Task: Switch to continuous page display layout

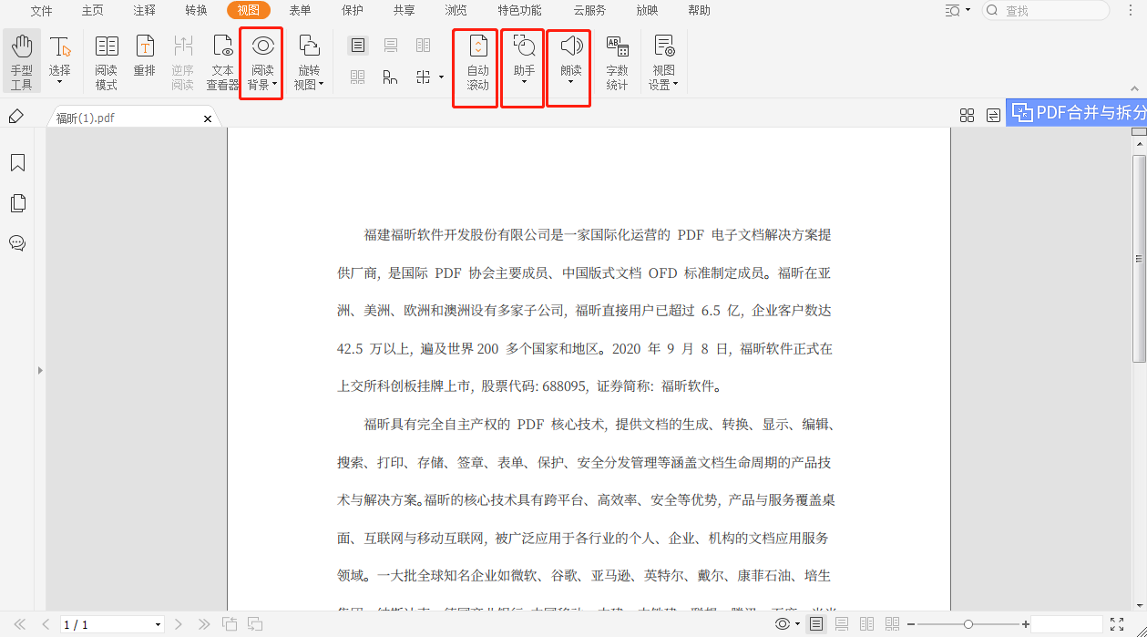Action: click(390, 44)
